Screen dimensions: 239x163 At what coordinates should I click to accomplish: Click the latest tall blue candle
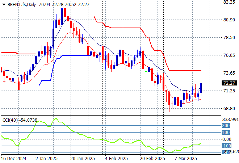201,88
